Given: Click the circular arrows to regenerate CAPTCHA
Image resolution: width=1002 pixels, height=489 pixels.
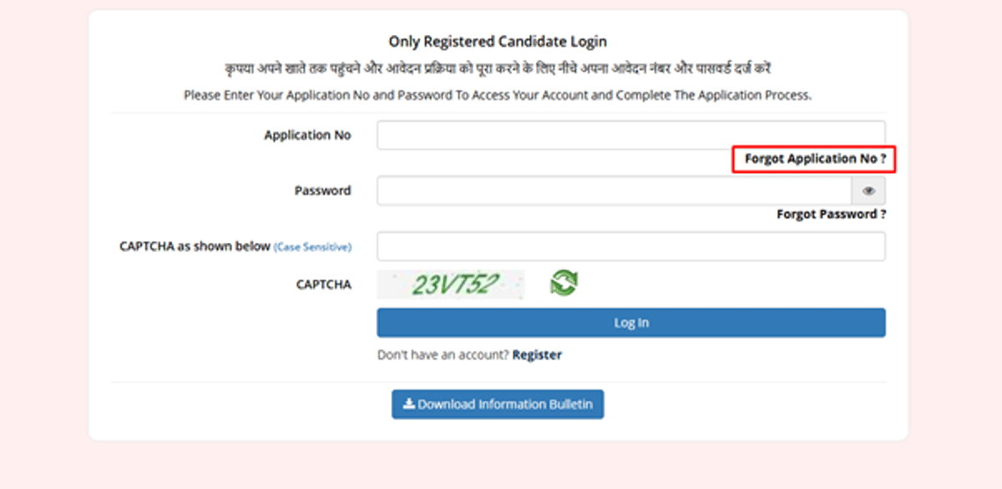Looking at the screenshot, I should 562,284.
